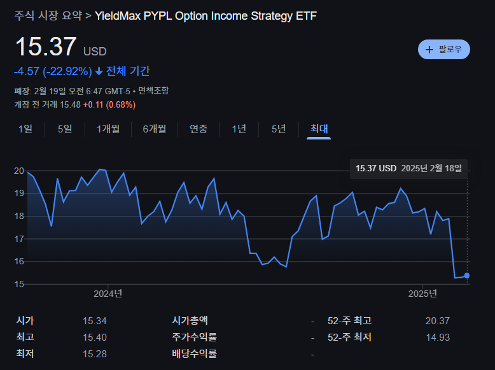
Task: Click the 시가 value 15.34
Action: click(x=95, y=321)
